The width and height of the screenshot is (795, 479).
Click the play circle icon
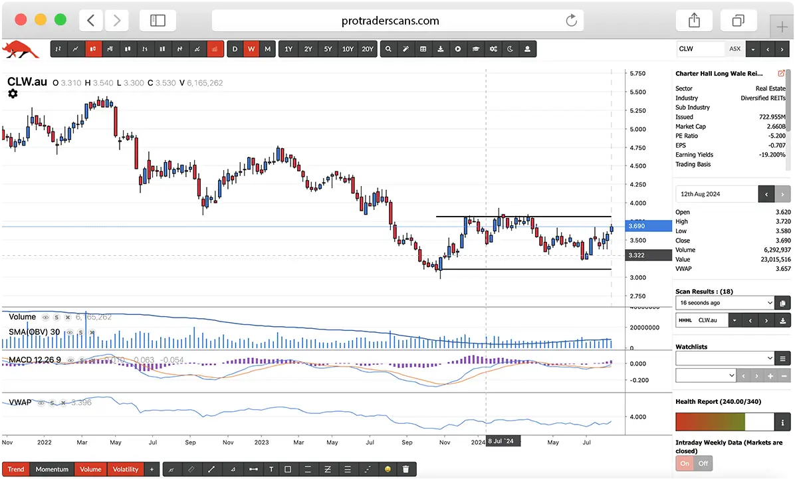[x=458, y=49]
